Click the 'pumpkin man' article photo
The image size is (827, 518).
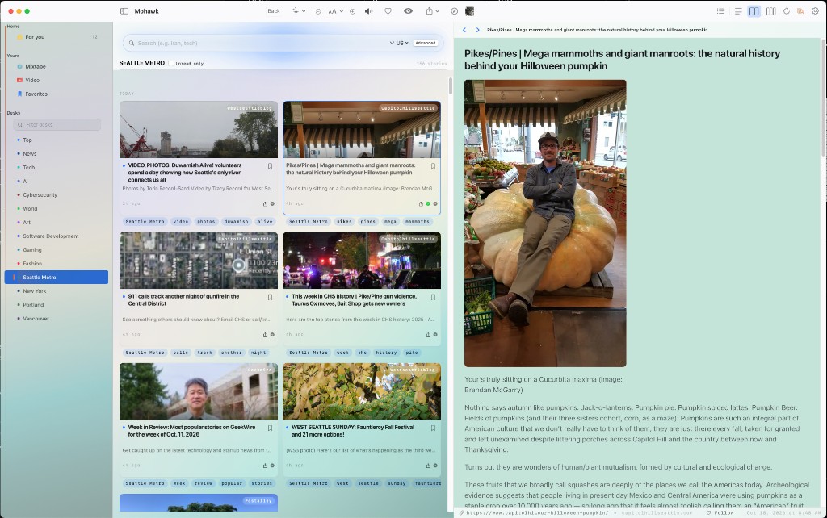545,223
